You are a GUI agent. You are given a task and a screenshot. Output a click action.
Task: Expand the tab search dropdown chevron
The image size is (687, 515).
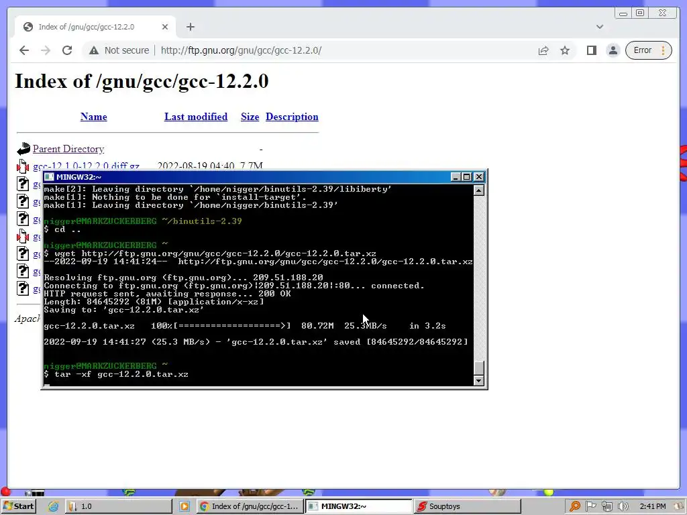pos(600,27)
